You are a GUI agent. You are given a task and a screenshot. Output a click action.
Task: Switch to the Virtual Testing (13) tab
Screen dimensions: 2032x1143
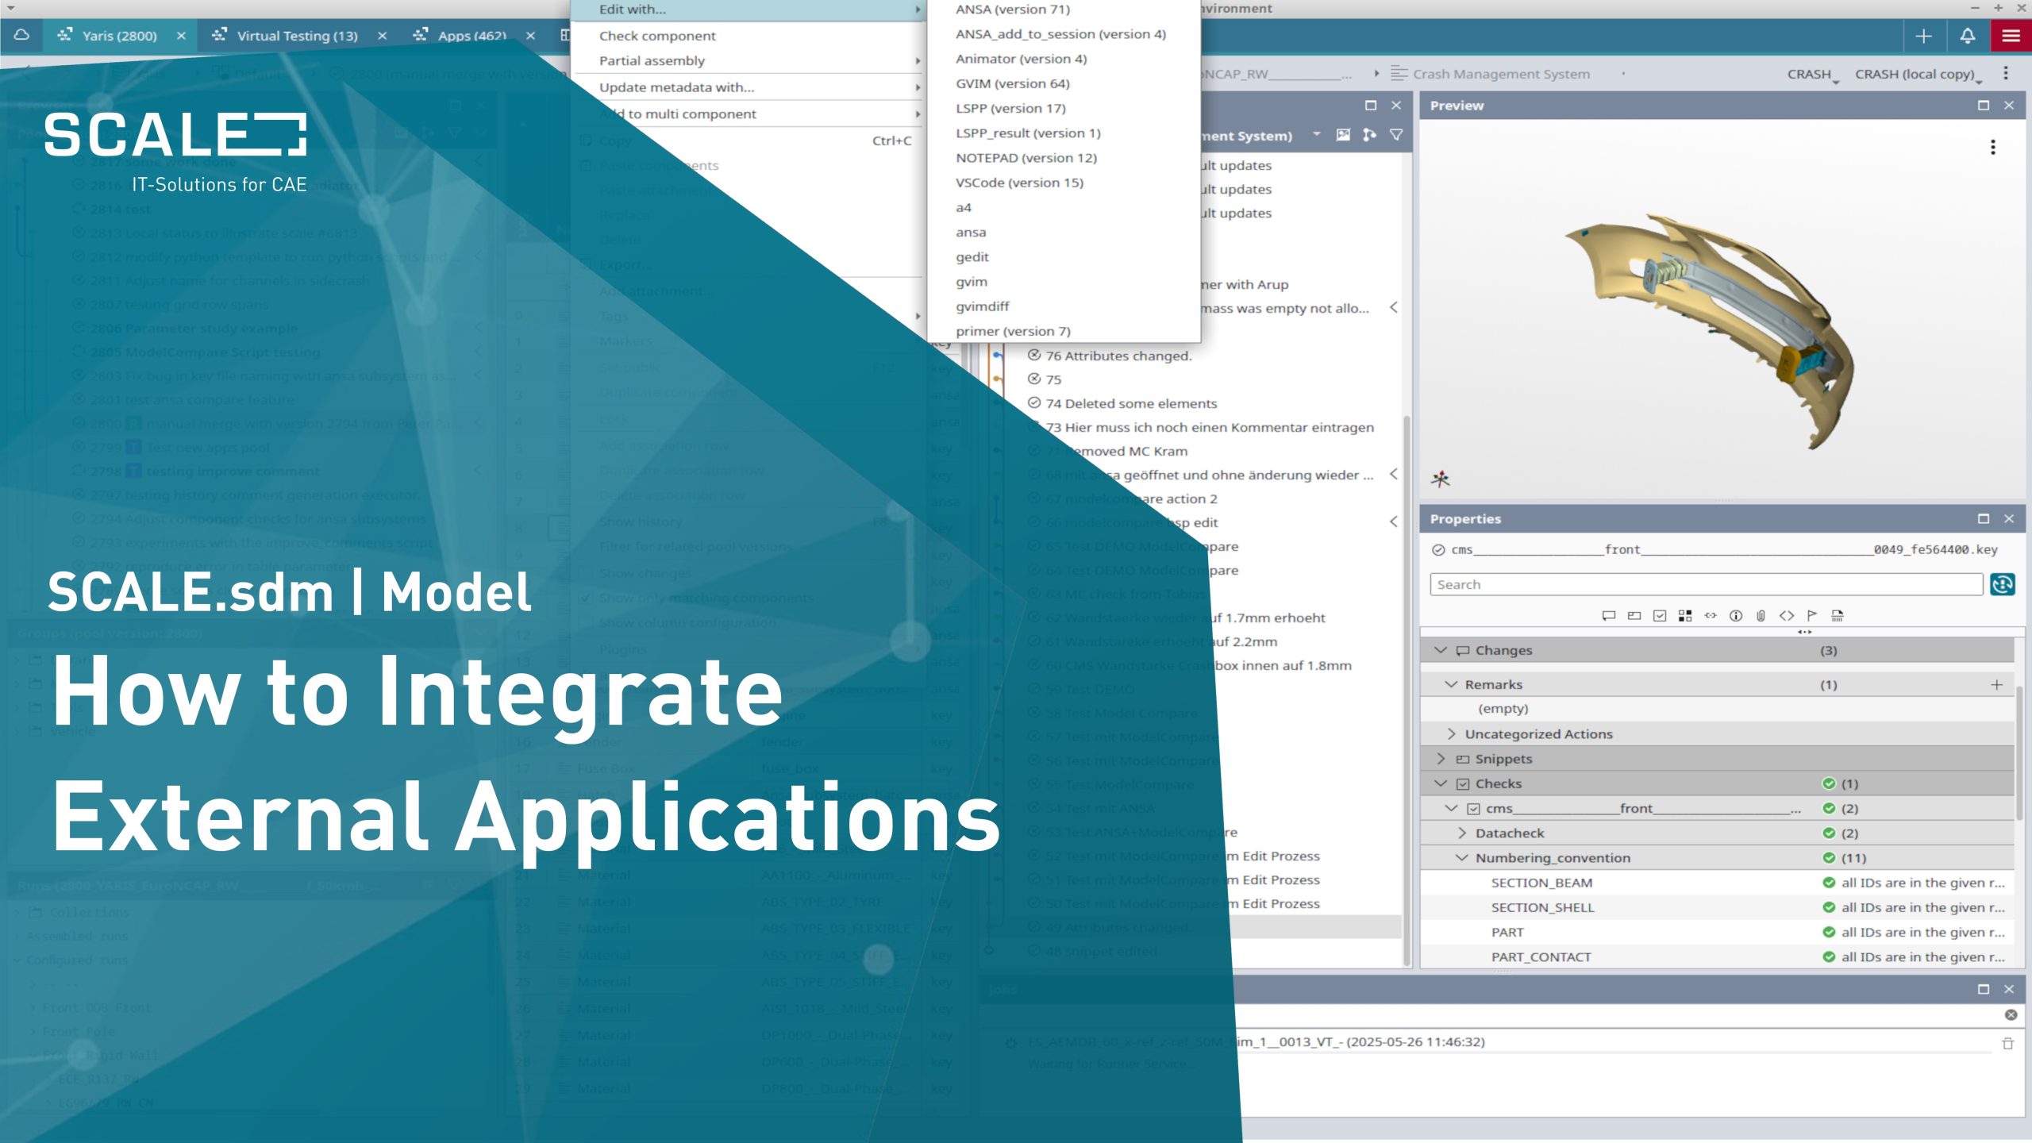pos(298,36)
